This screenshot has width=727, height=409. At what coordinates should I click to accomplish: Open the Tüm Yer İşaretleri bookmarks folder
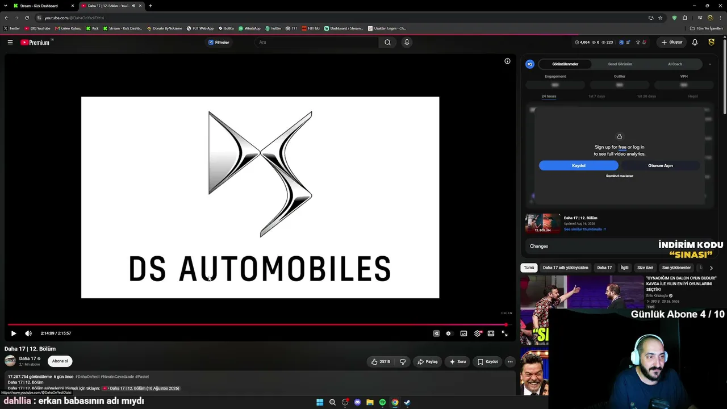707,28
